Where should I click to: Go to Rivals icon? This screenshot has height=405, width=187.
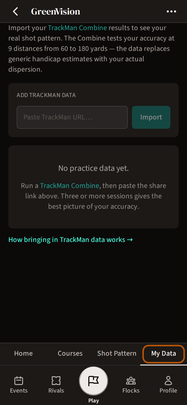pyautogui.click(x=56, y=381)
